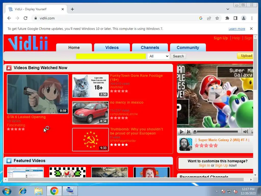Click the Truthbomb video title
The width and height of the screenshot is (261, 196).
click(x=137, y=131)
